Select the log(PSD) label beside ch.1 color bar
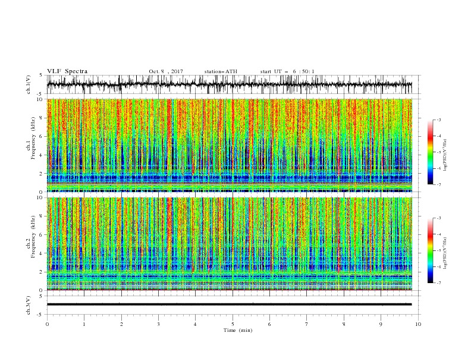The height and width of the screenshot is (364, 471). 445,155
